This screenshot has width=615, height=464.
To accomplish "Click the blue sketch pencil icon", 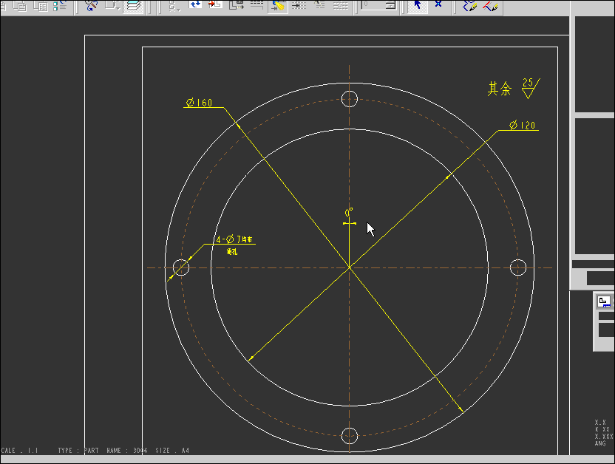I will coord(469,5).
